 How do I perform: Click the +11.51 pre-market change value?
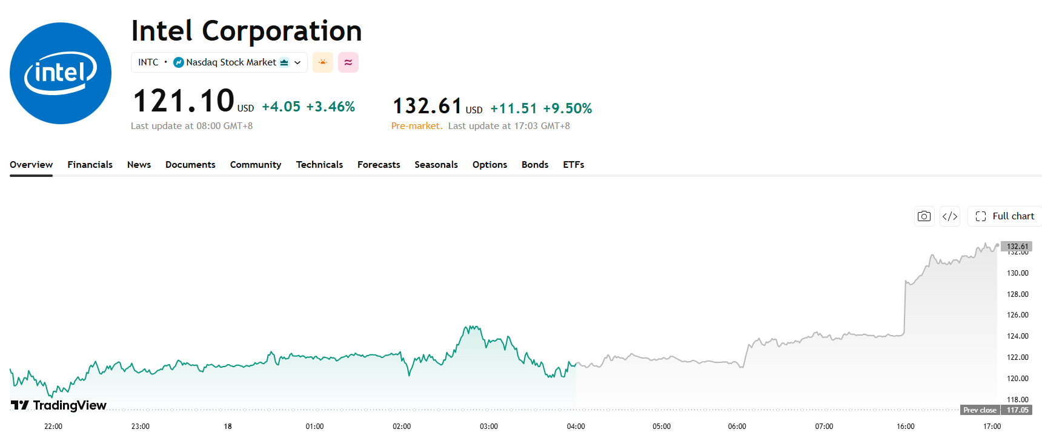coord(514,108)
